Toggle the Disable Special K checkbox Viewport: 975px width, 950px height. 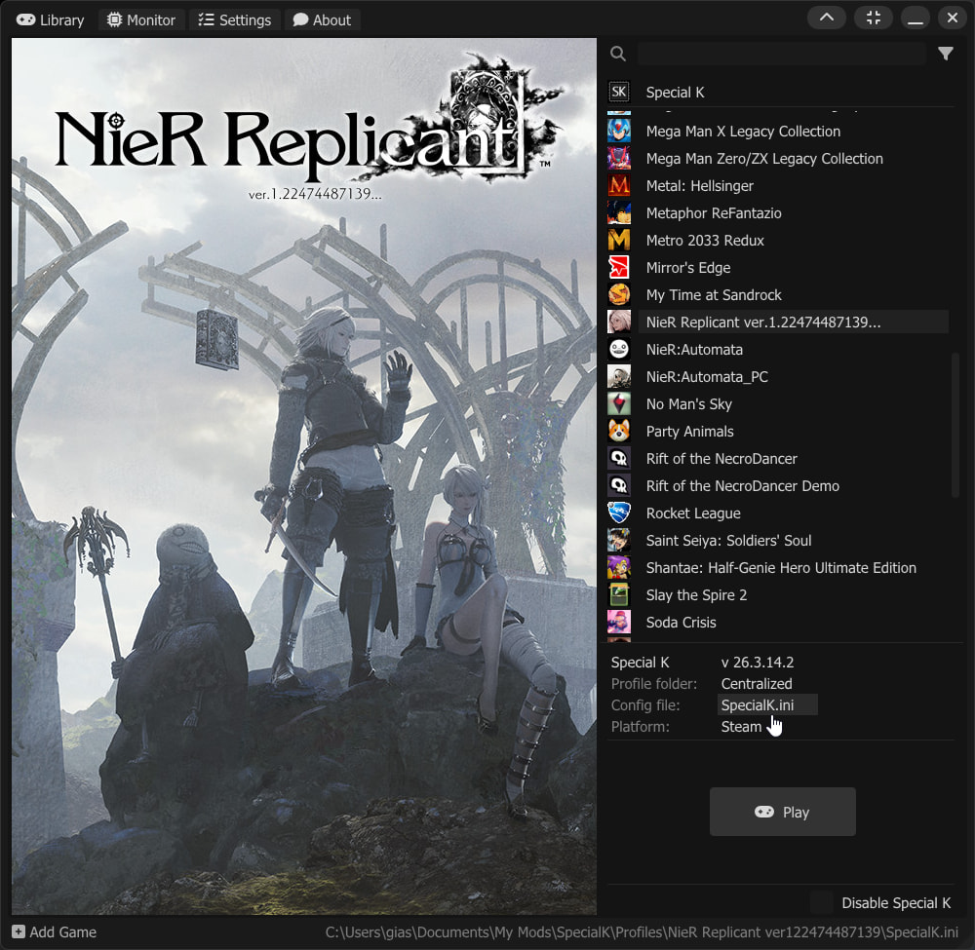pos(822,903)
